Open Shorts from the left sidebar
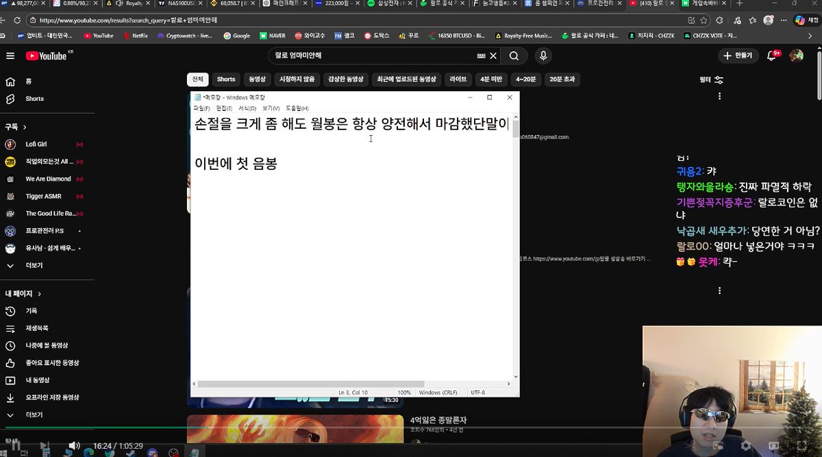 (x=34, y=99)
